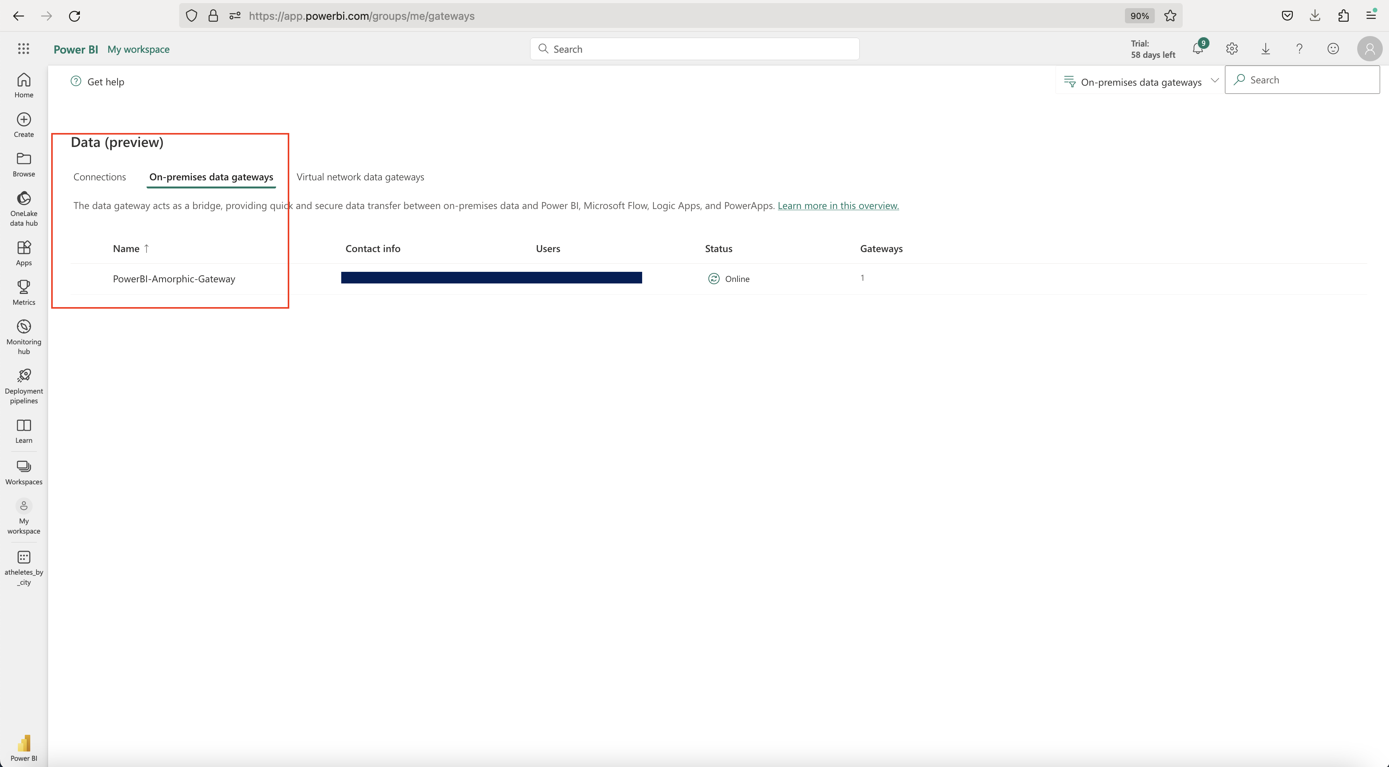The width and height of the screenshot is (1389, 767).
Task: Open the Pocket save icon
Action: [x=1287, y=16]
